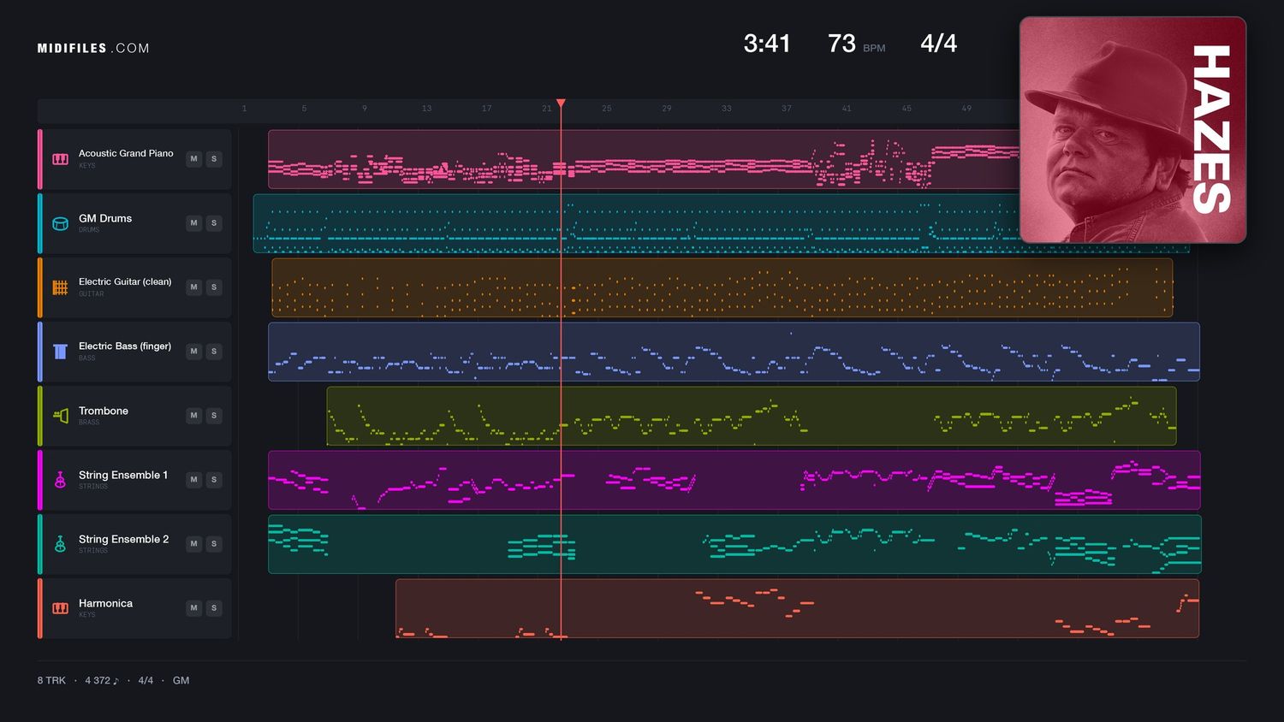
Task: Solo the Acoustic Grand Piano track
Action: tap(214, 159)
